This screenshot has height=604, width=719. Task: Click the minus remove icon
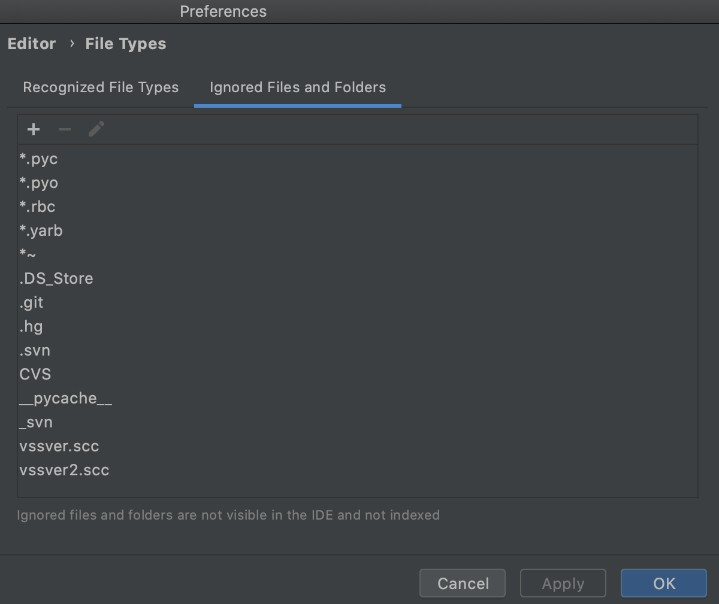click(65, 129)
